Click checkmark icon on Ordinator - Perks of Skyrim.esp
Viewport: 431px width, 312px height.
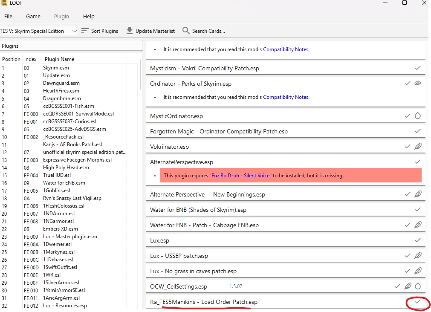coord(408,83)
